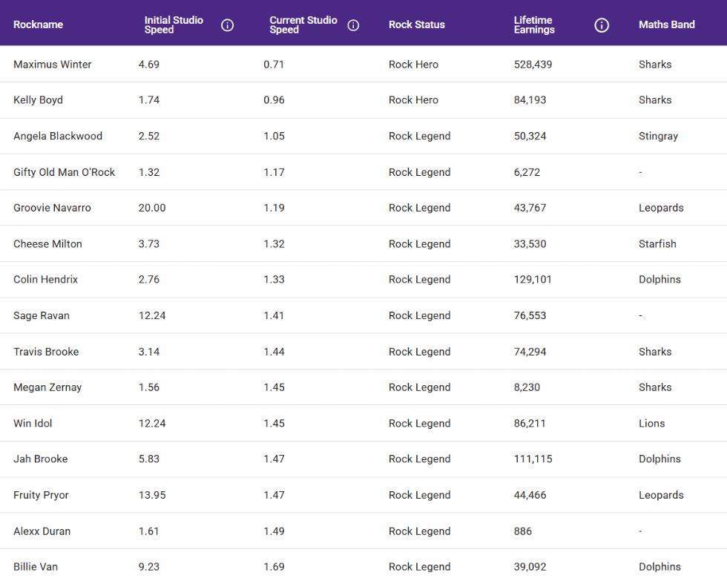
Task: Sort by Initial Studio Speed header text
Action: click(174, 25)
